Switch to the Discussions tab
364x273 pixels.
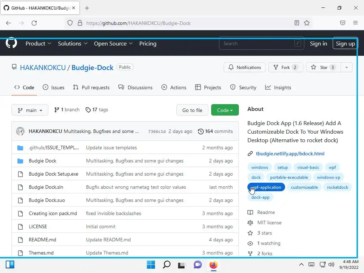pos(135,87)
